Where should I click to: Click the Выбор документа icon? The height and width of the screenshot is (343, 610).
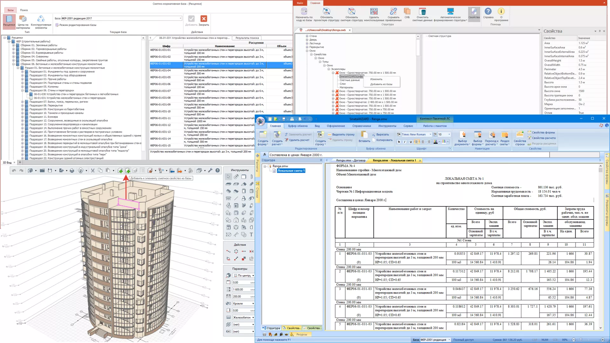(462, 138)
